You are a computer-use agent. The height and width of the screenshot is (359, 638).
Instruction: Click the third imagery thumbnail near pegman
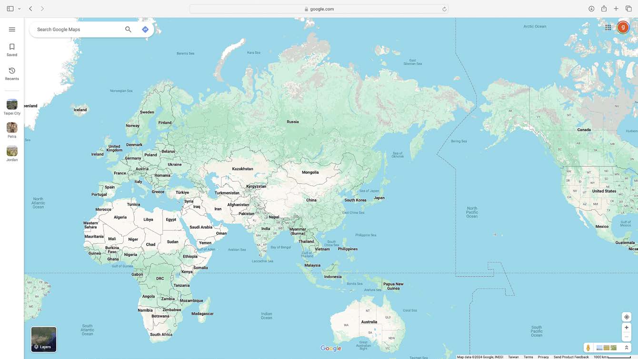[614, 348]
